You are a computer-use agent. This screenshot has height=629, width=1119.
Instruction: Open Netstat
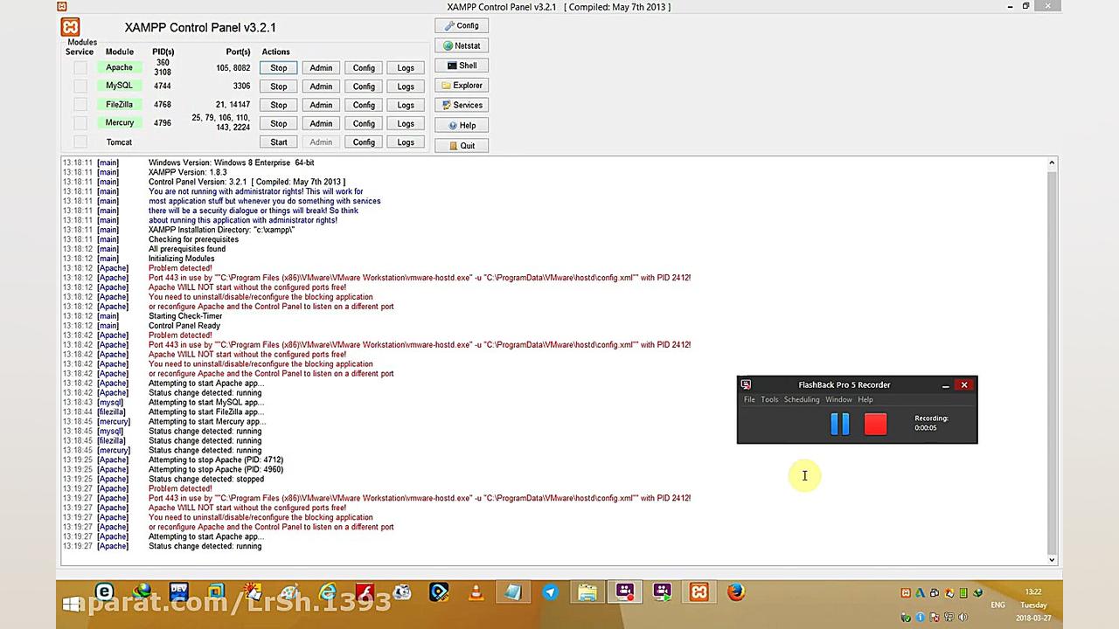click(x=462, y=45)
